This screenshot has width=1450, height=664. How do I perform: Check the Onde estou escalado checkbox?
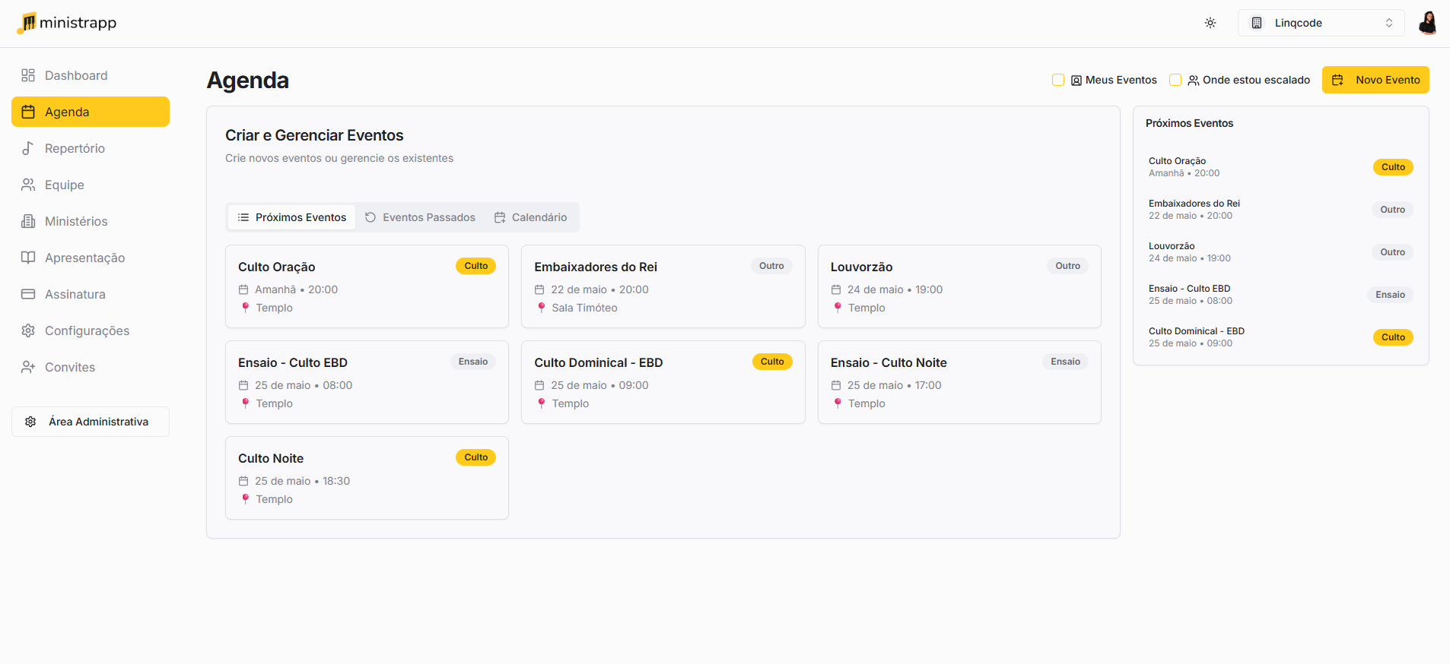(1175, 80)
